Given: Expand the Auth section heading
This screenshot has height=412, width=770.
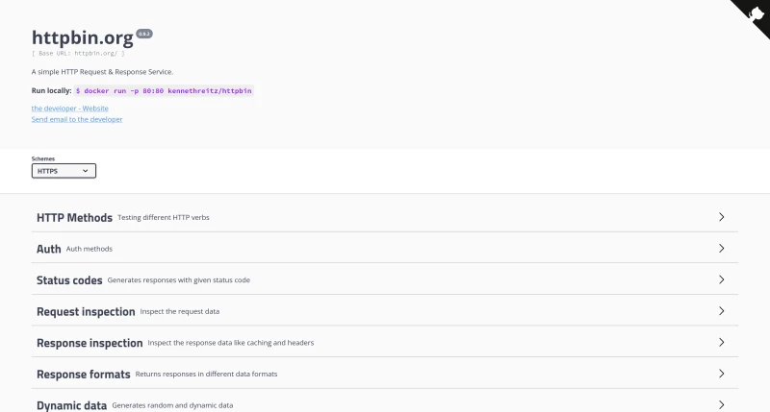Looking at the screenshot, I should pos(48,249).
